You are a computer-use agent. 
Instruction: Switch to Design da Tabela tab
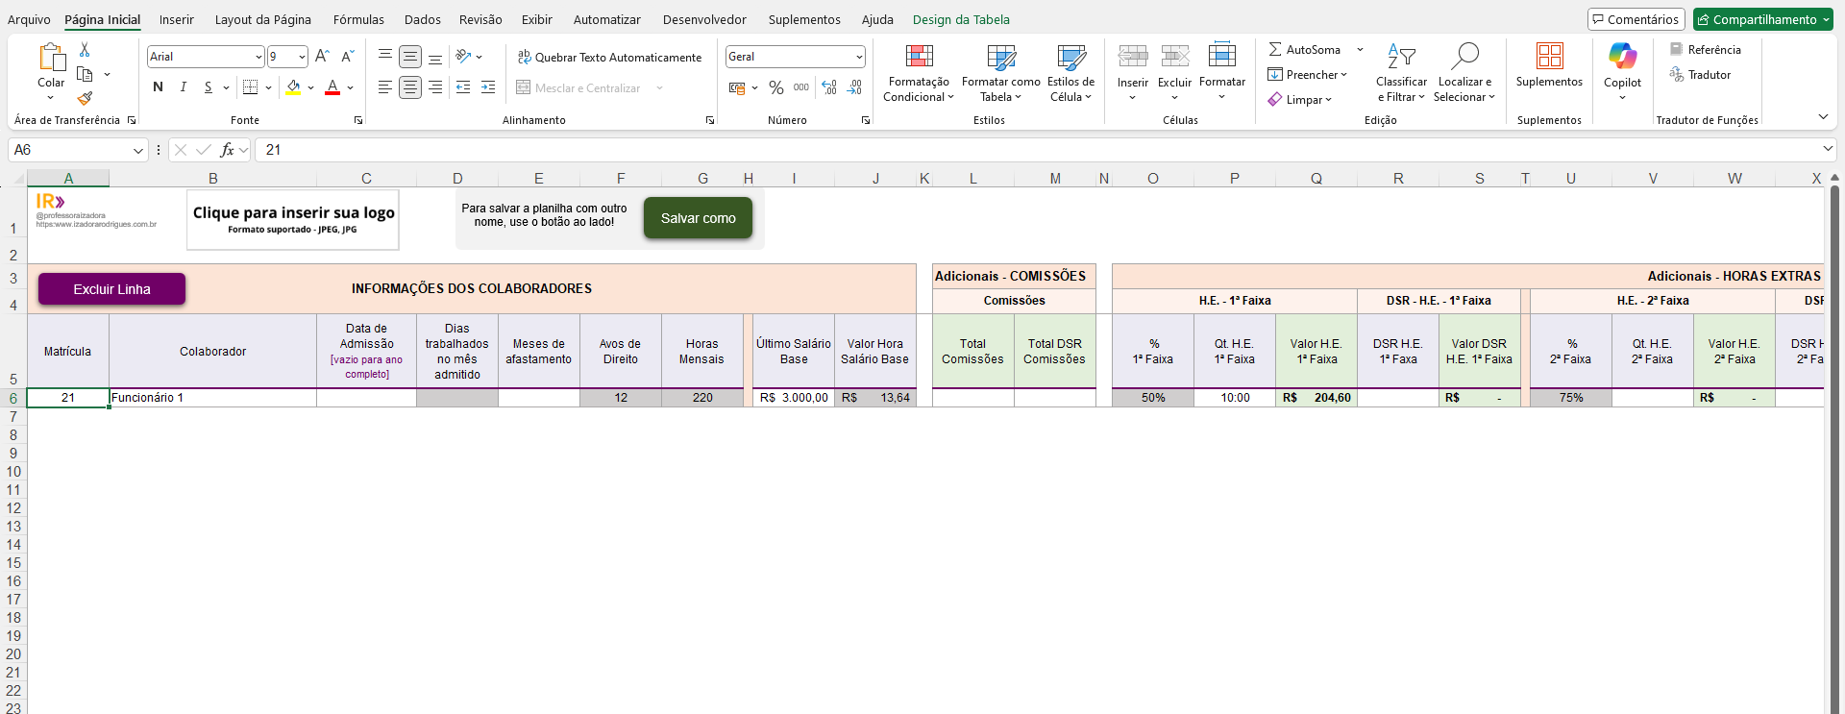[x=960, y=19]
